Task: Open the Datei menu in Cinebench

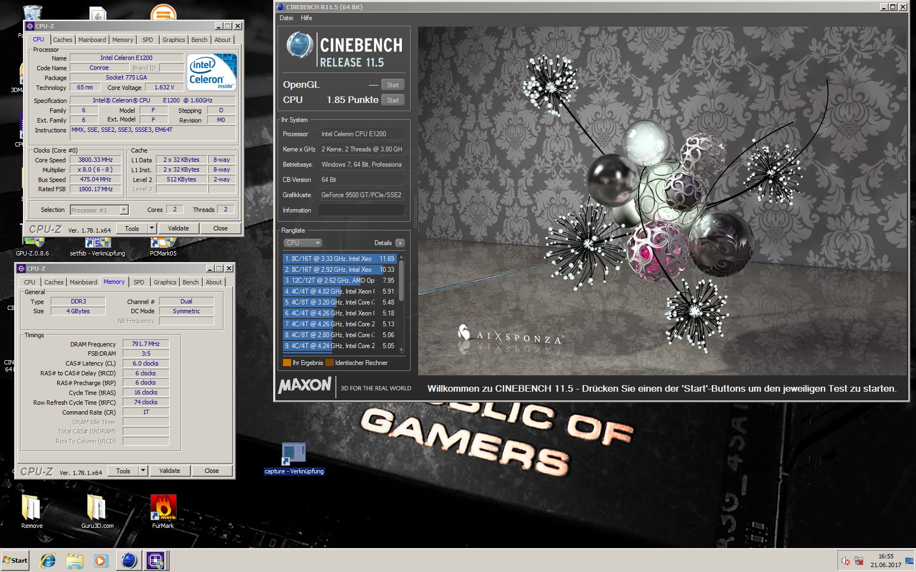Action: click(286, 18)
